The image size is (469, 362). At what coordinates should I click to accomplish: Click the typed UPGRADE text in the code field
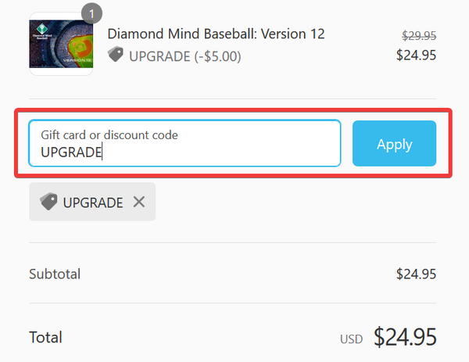[71, 152]
